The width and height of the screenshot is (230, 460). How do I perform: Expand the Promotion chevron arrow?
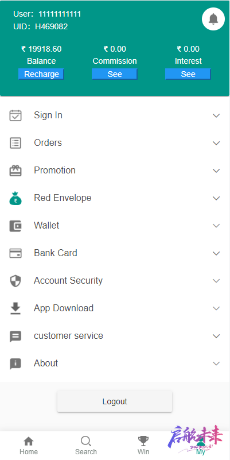coord(216,171)
